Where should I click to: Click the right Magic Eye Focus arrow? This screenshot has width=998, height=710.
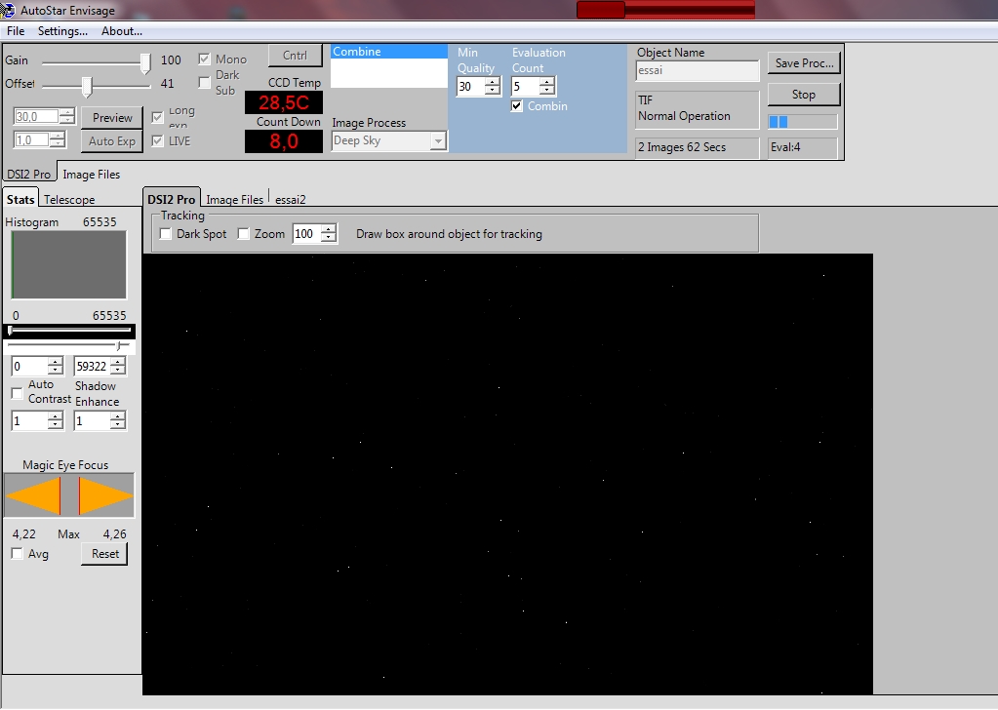pyautogui.click(x=105, y=495)
